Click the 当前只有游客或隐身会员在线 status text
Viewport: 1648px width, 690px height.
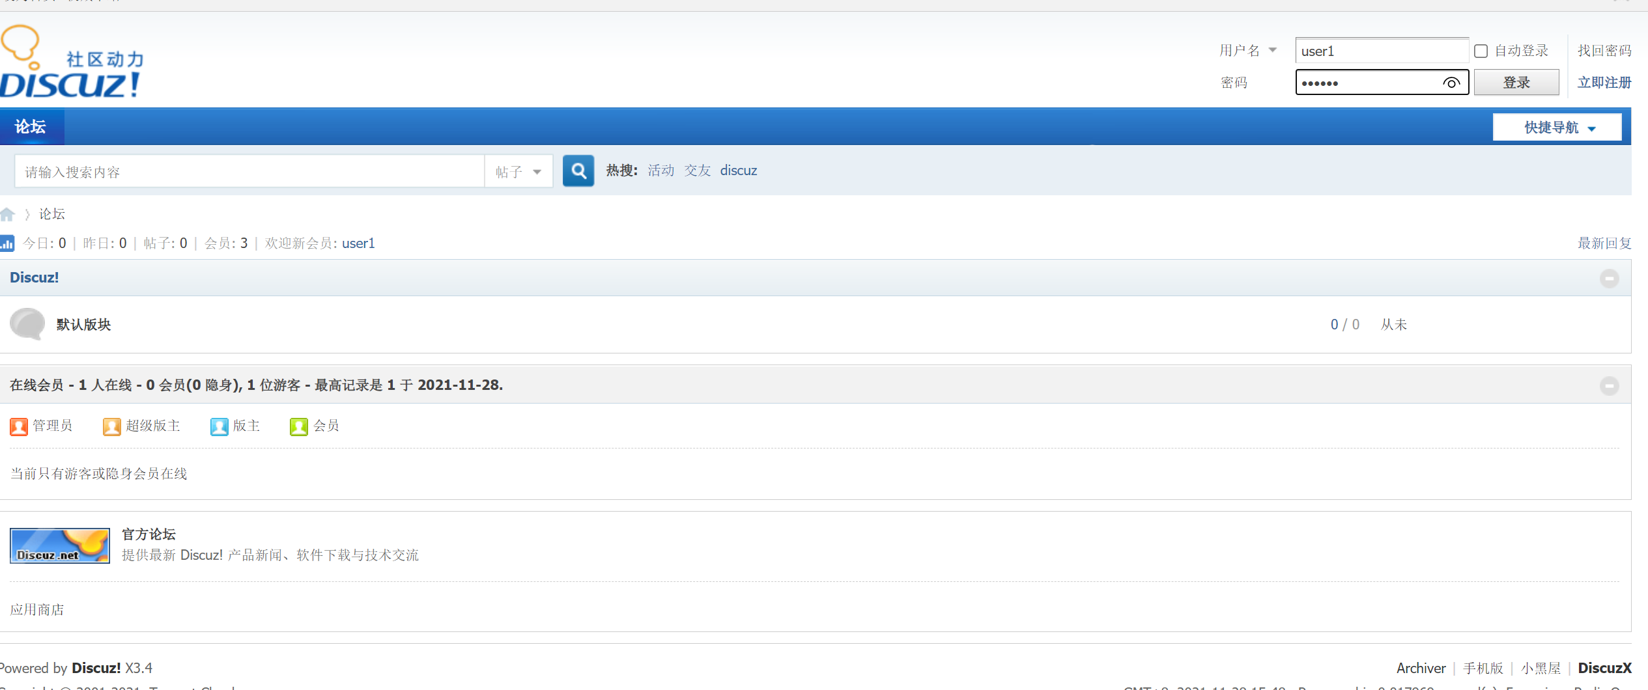point(99,474)
